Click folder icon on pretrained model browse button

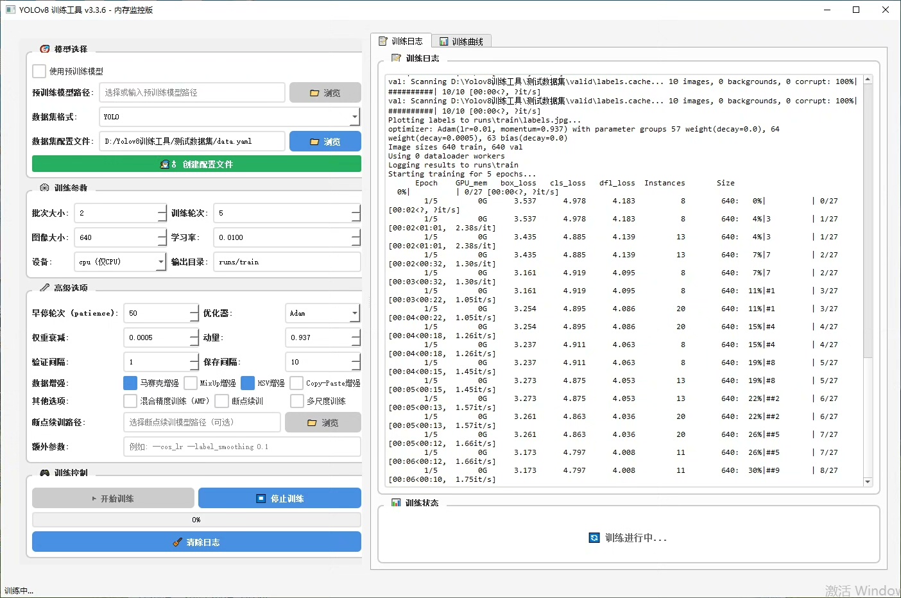point(314,93)
